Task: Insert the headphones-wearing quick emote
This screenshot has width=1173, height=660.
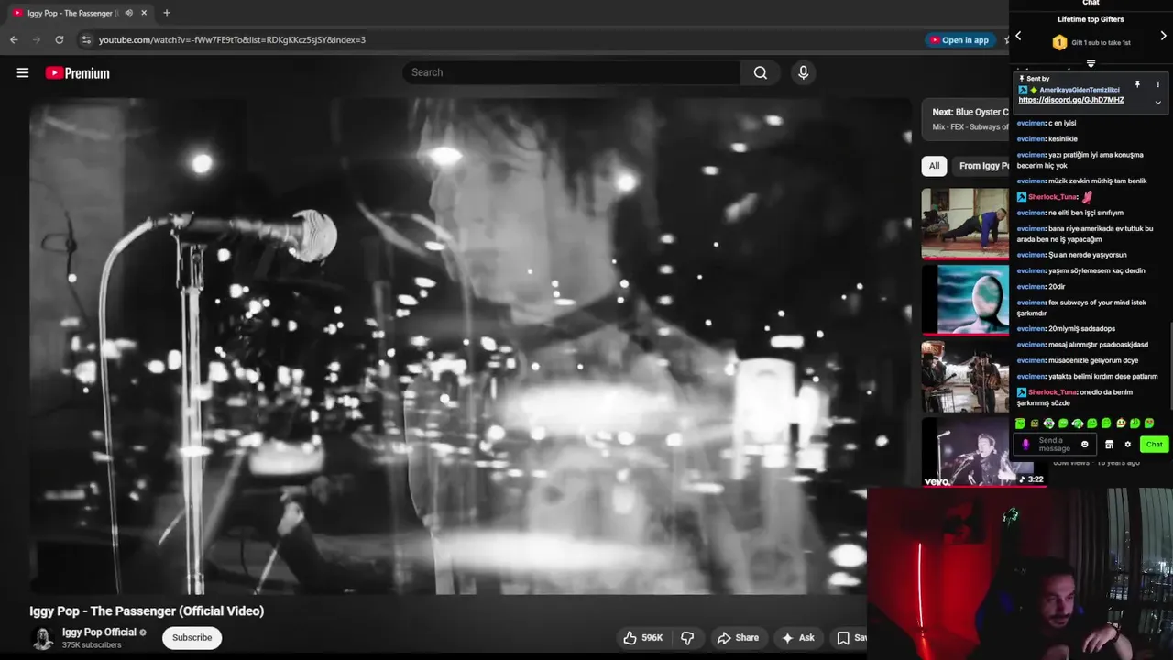Action: (x=1049, y=423)
